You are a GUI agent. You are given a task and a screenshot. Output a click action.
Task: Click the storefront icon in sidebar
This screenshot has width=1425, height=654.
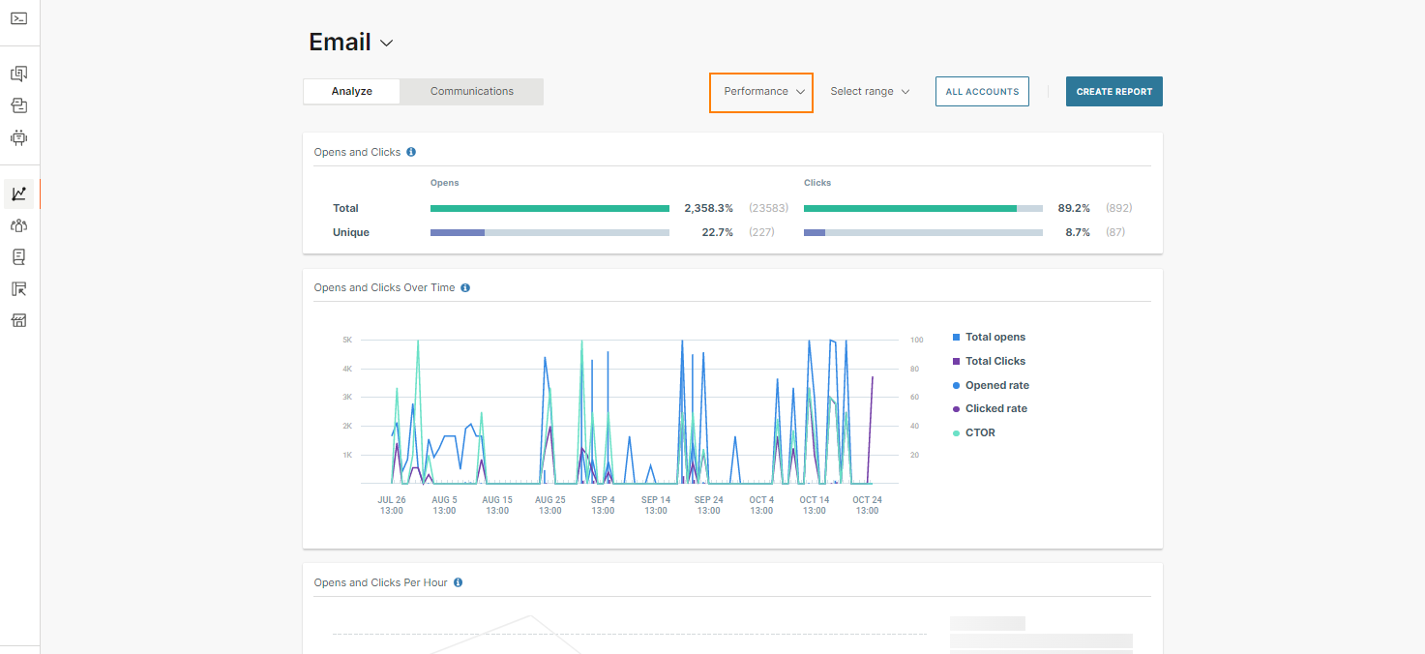tap(18, 320)
